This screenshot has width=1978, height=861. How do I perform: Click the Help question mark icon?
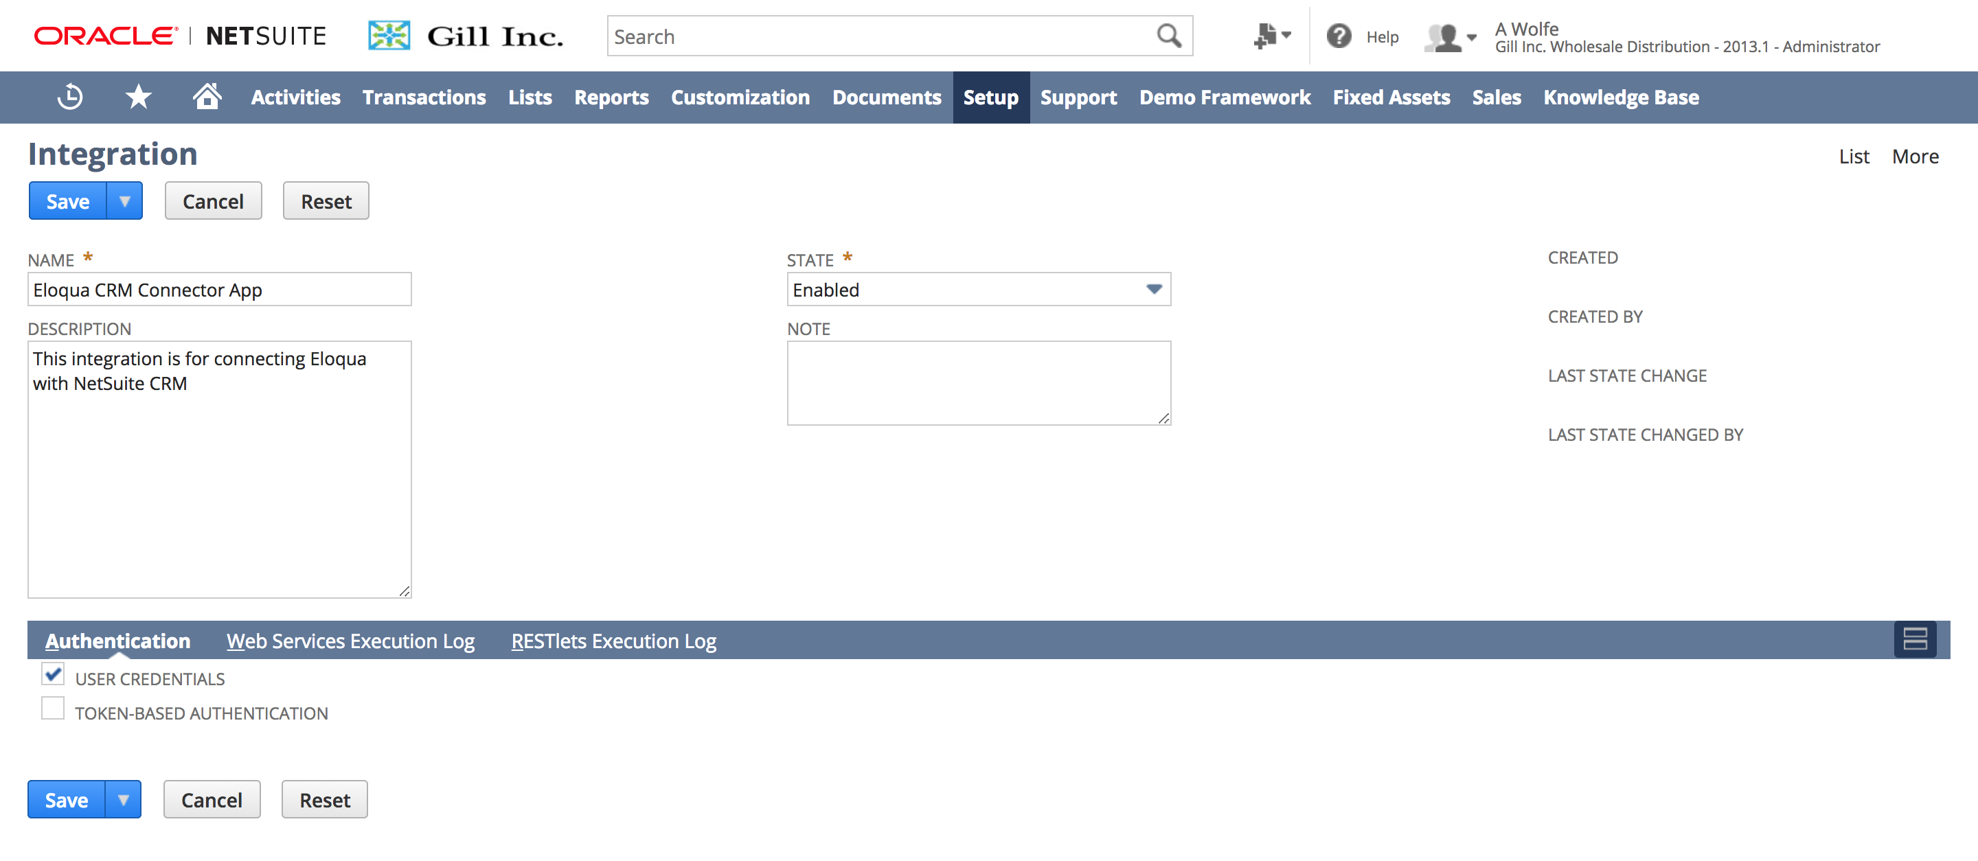[x=1339, y=36]
